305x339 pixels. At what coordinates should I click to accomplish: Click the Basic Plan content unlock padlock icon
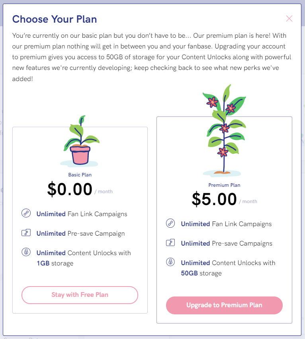point(26,252)
